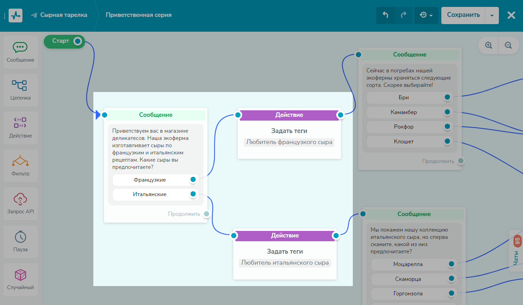Choose the Действие tool in sidebar
This screenshot has width=523, height=305.
[20, 128]
